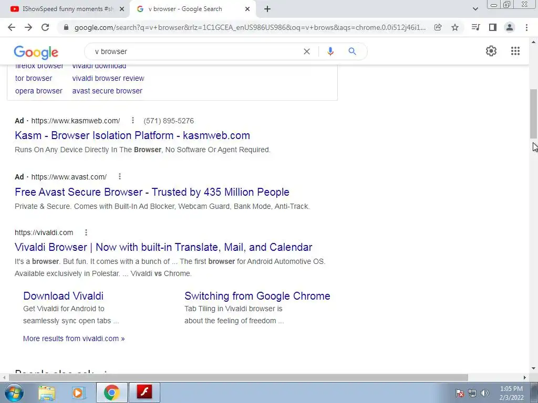Open Google quick settings gear

click(x=491, y=51)
